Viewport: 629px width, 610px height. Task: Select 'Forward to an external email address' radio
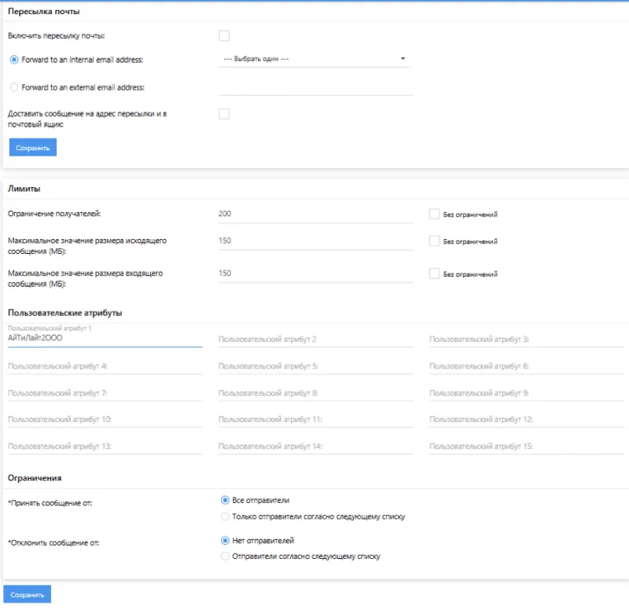14,87
